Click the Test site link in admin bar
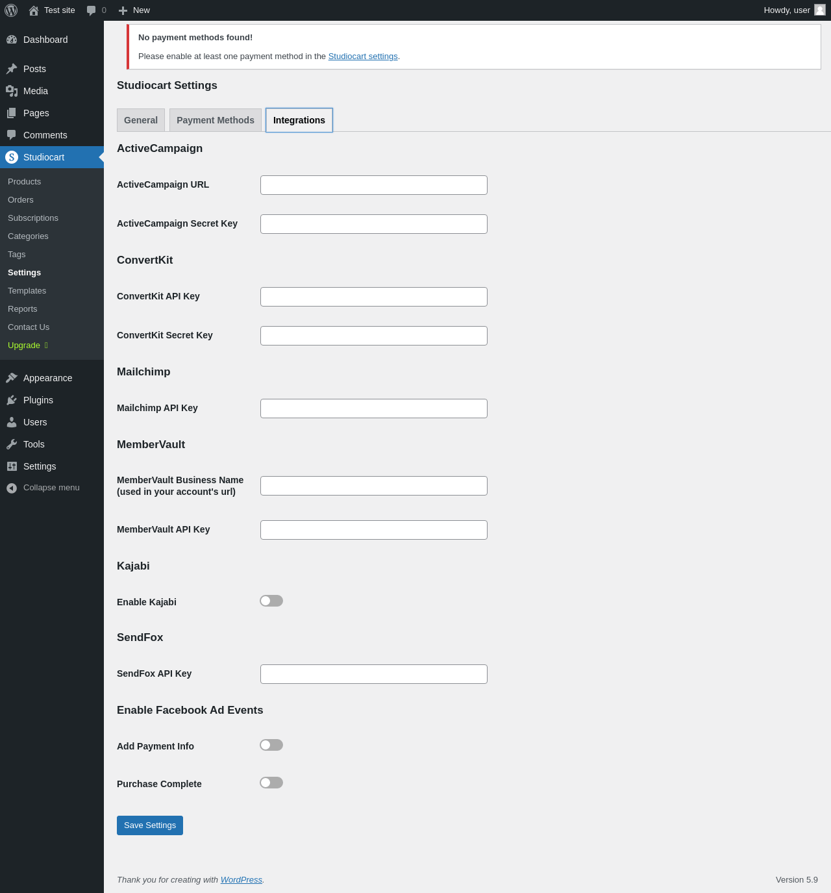The height and width of the screenshot is (893, 831). click(60, 10)
